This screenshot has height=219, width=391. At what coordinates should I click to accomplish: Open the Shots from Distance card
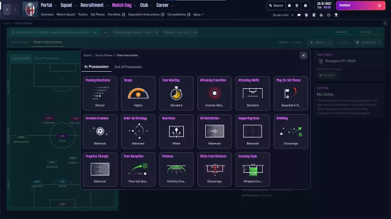click(x=214, y=169)
